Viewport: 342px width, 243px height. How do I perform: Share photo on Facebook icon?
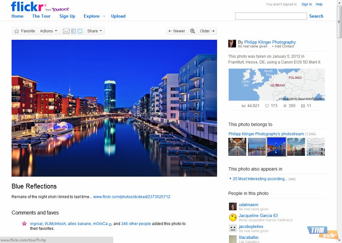[x=74, y=31]
